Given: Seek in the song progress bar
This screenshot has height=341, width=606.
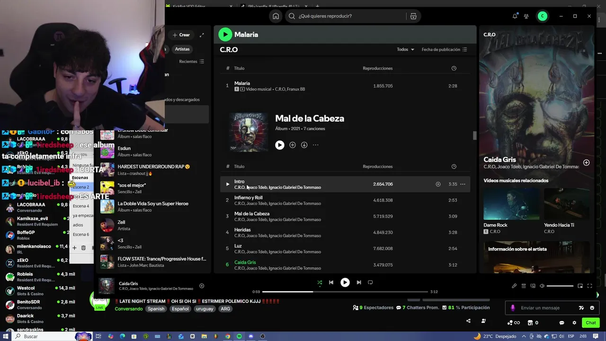Looking at the screenshot, I should pyautogui.click(x=345, y=292).
